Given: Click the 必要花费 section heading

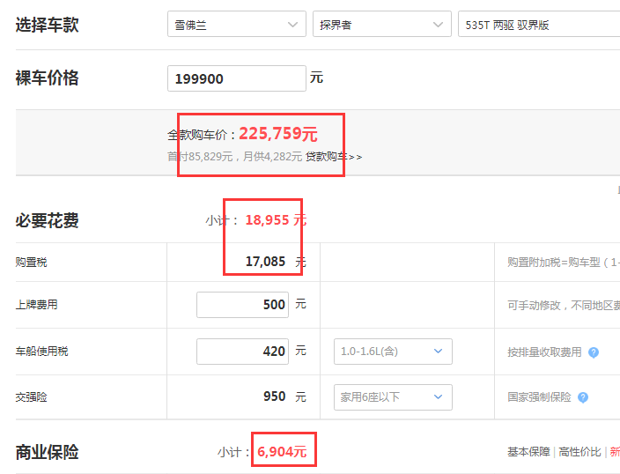Looking at the screenshot, I should click(x=47, y=220).
